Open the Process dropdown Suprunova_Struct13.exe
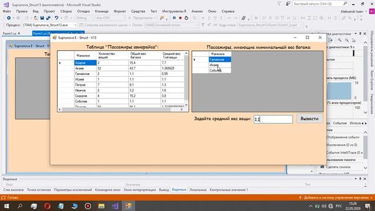The image size is (375, 211). [49, 25]
